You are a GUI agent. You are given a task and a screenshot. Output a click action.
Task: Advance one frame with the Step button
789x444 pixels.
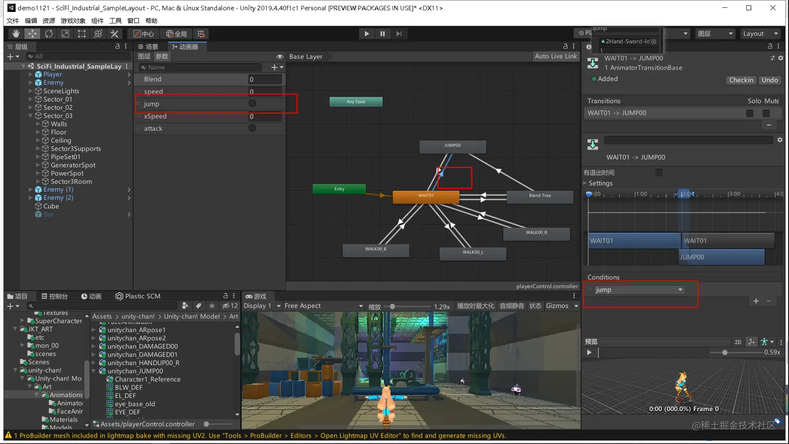399,33
